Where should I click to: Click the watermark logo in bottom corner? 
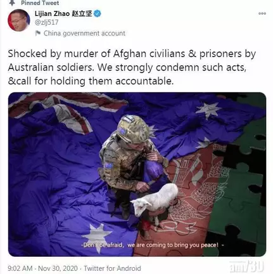[x=246, y=267]
